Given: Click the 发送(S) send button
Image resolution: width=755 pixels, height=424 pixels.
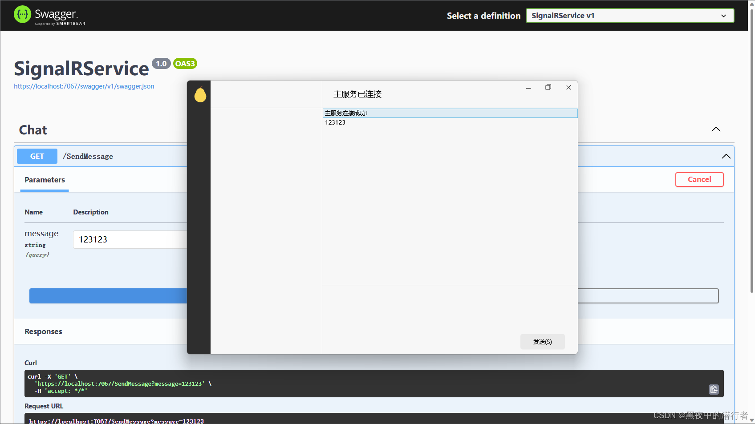Looking at the screenshot, I should click(543, 342).
